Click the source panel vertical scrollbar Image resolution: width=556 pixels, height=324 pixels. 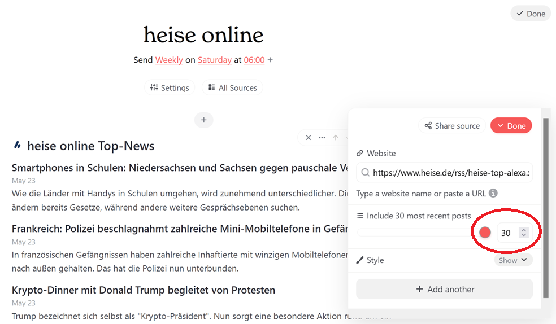(546, 208)
